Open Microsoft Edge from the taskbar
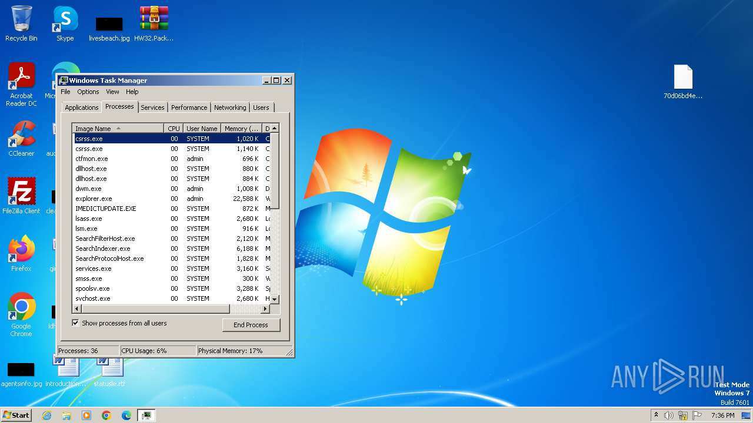 pyautogui.click(x=126, y=415)
